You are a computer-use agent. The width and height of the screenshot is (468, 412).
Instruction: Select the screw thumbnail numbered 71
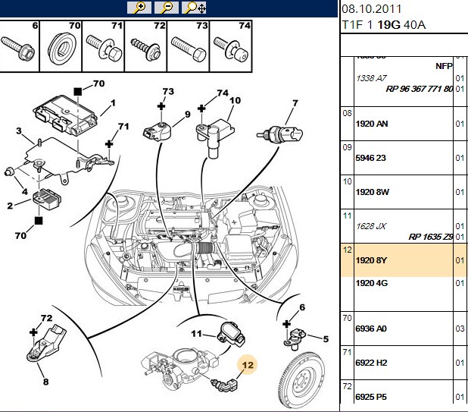point(103,46)
